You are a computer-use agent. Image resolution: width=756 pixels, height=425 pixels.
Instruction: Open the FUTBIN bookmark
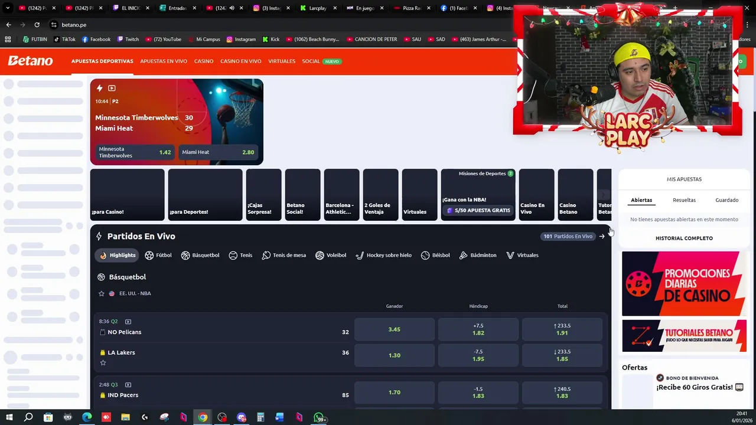35,40
